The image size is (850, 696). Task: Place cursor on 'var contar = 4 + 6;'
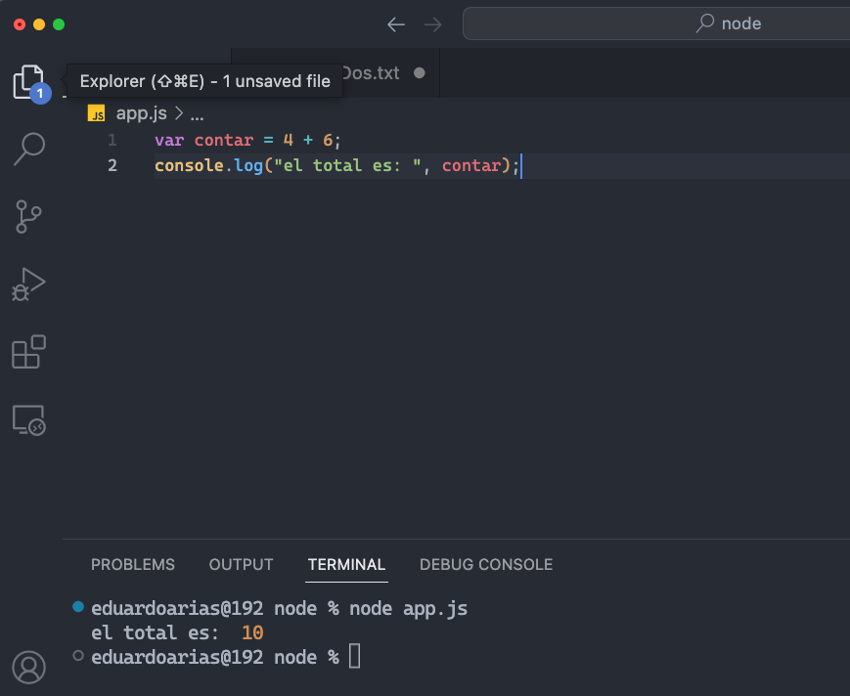[x=247, y=141]
